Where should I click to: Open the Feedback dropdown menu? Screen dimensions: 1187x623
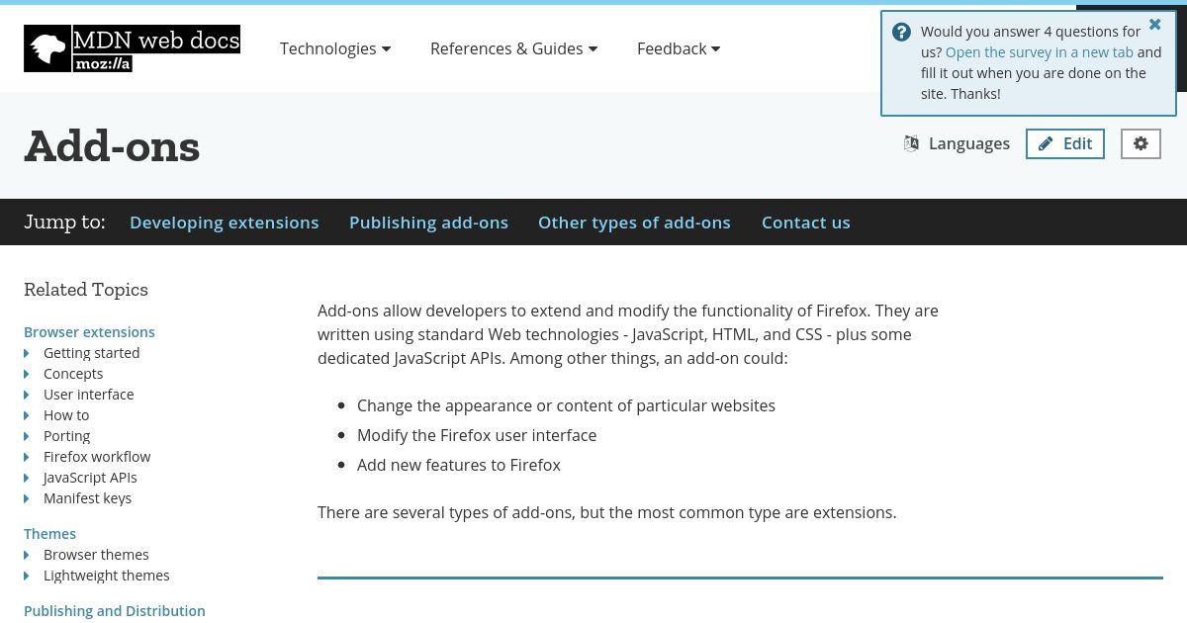[x=679, y=48]
